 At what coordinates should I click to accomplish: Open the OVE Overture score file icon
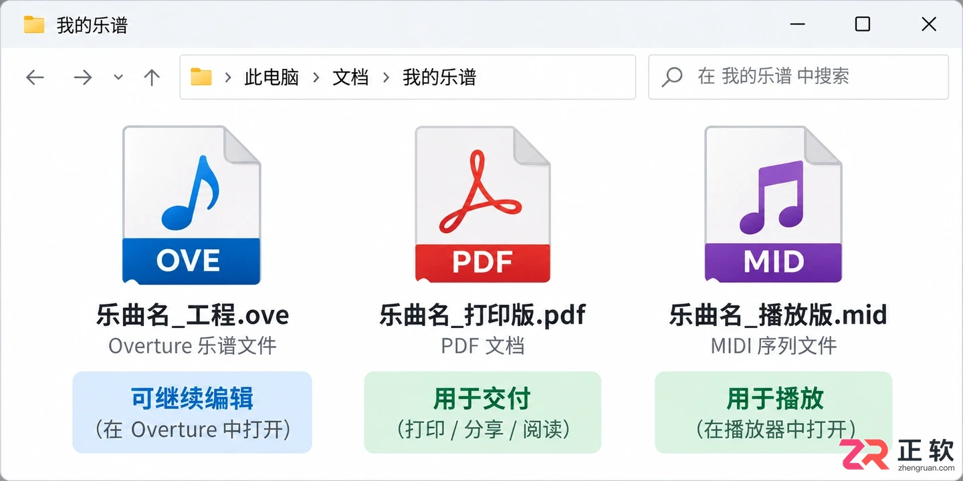click(191, 205)
